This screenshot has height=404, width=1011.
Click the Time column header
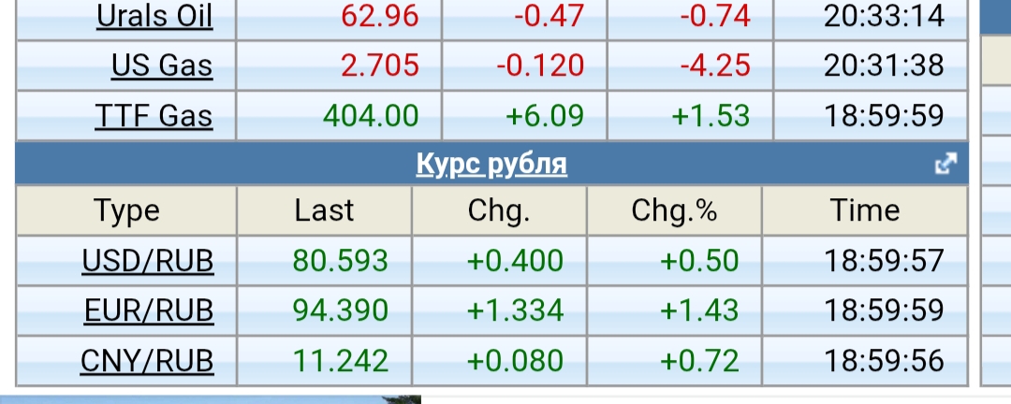(x=865, y=211)
